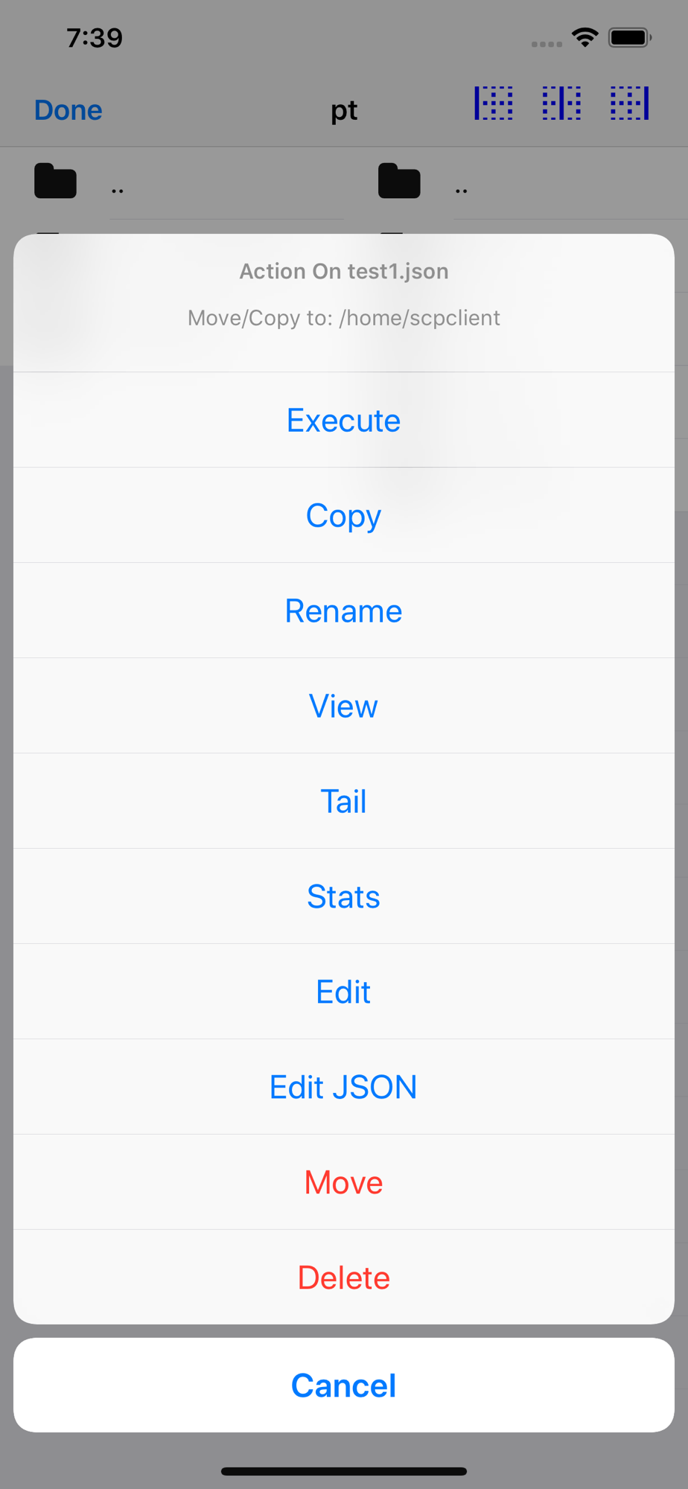Open the right pane parent folder icon
This screenshot has height=1489, width=688.
[400, 181]
